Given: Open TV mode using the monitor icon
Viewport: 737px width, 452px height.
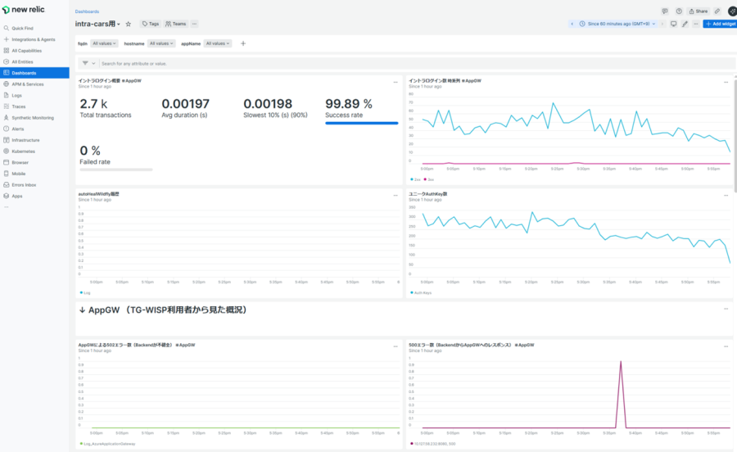Looking at the screenshot, I should (673, 24).
